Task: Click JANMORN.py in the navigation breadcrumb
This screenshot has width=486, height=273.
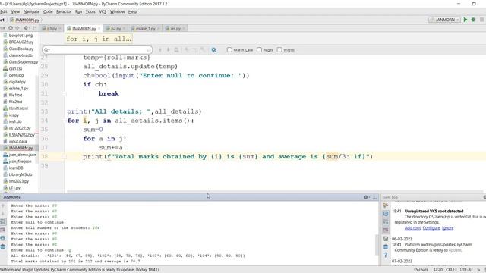Action: (x=24, y=20)
